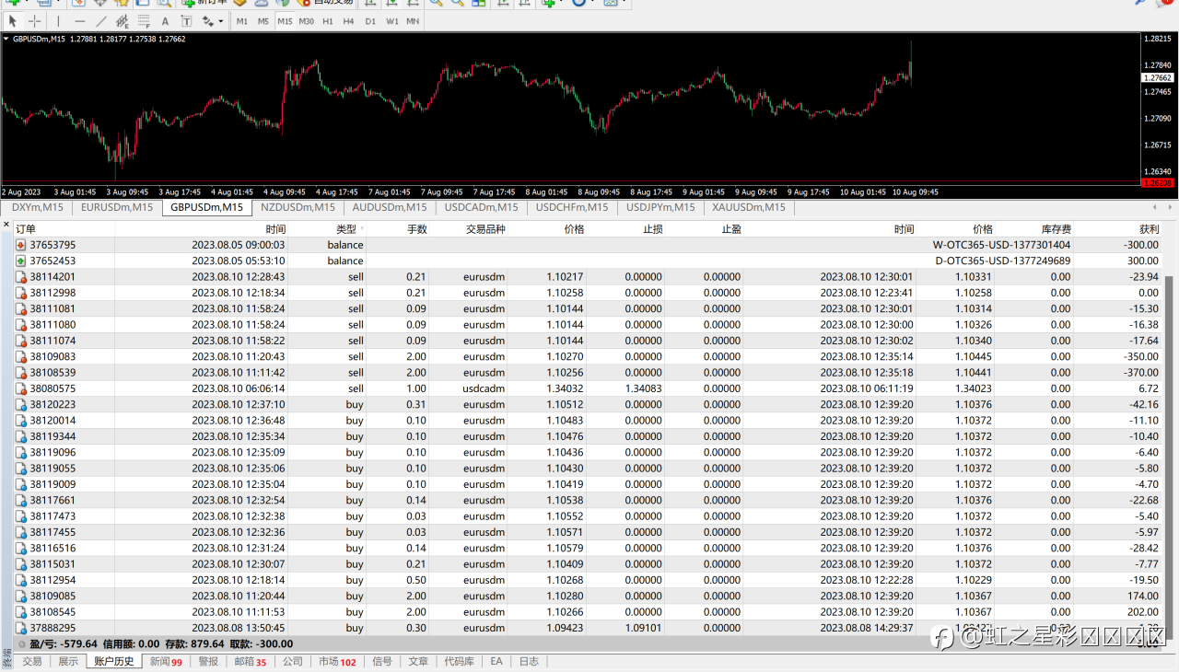Pick the vertical line drawing tool
The image size is (1179, 672).
point(59,21)
